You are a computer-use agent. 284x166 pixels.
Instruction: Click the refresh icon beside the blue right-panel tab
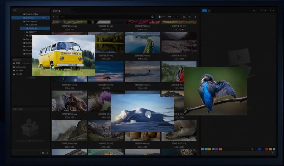tap(209, 11)
